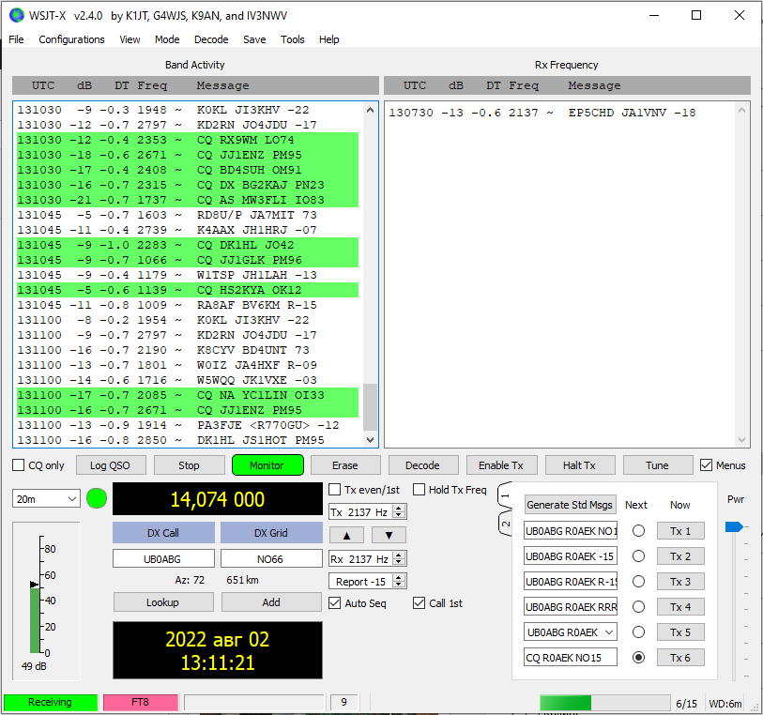Image resolution: width=763 pixels, height=715 pixels.
Task: Click the CQ R0AEK NO15 message field
Action: click(x=570, y=657)
